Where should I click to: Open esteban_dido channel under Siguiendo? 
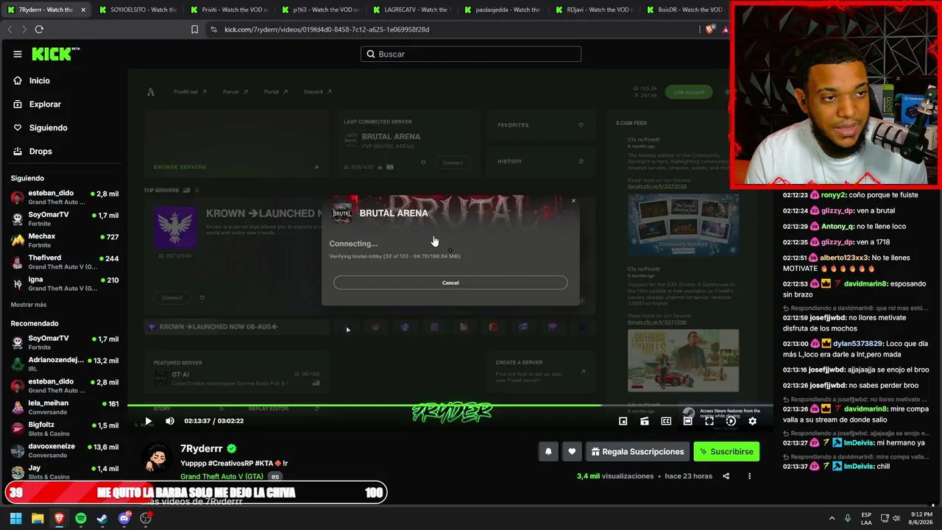[x=65, y=197]
